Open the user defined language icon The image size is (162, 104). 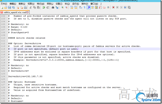tap(93, 8)
